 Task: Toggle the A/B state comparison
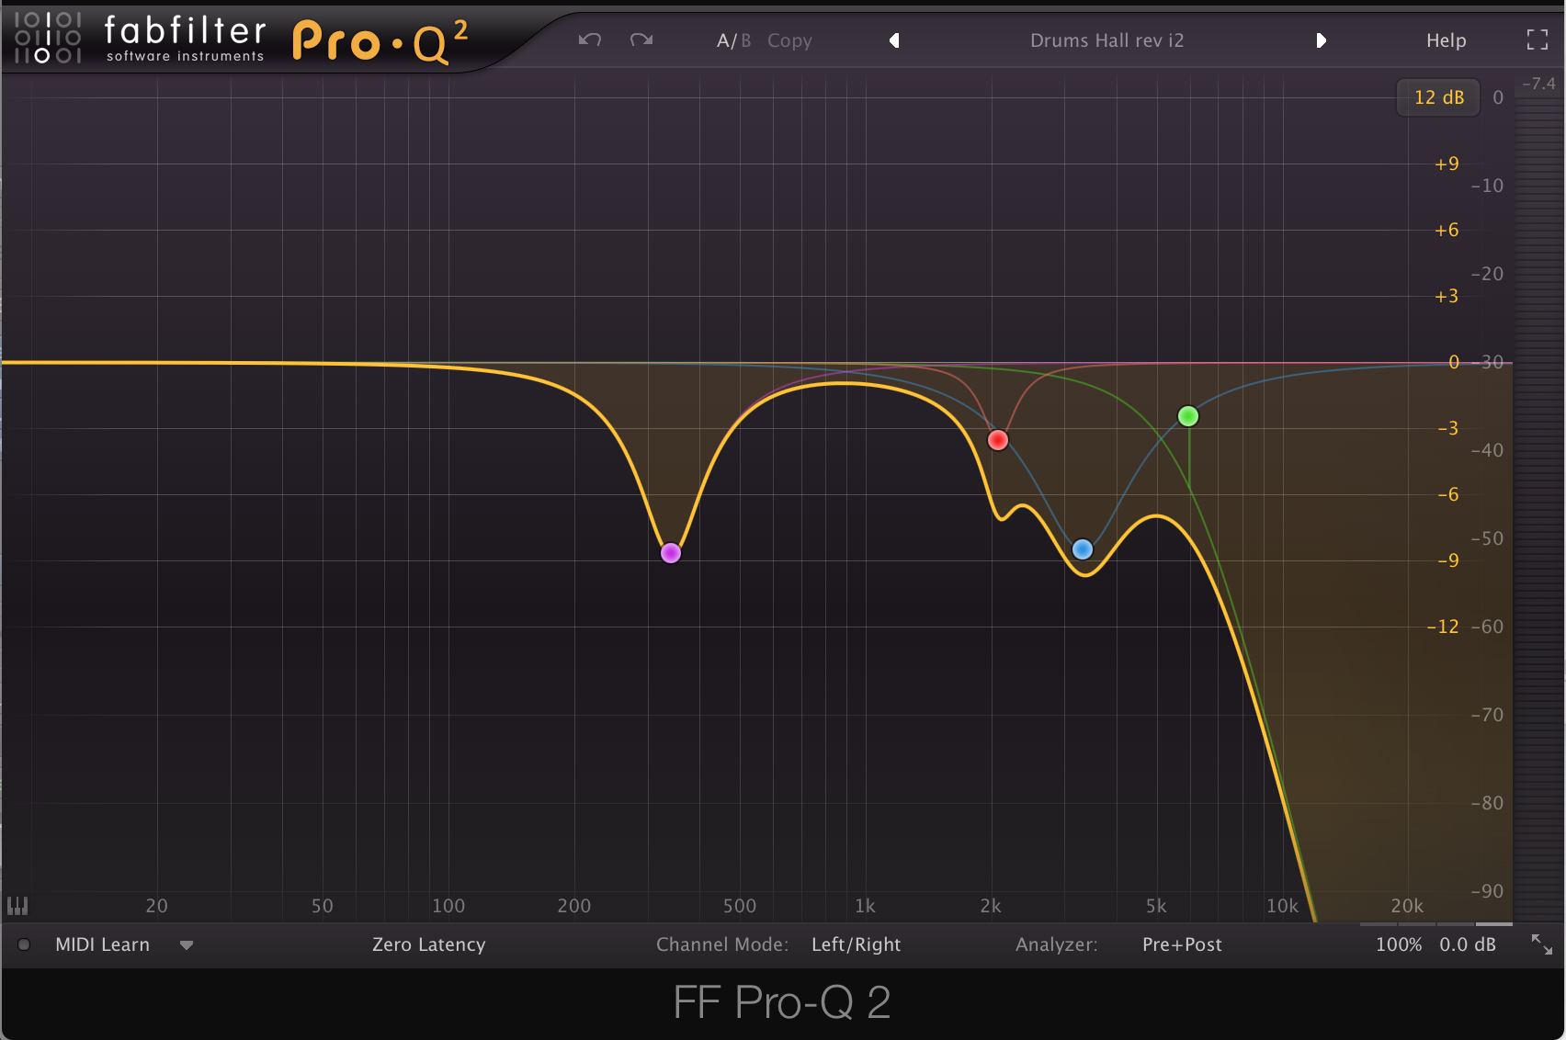coord(733,40)
